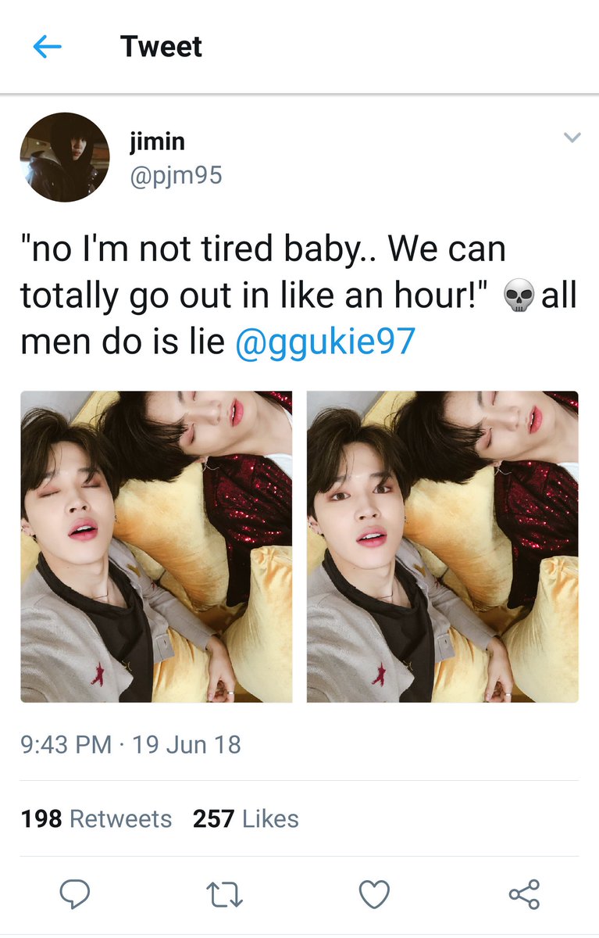Open the @pjm95 handle
Viewport: 599px width, 938px height.
[176, 175]
